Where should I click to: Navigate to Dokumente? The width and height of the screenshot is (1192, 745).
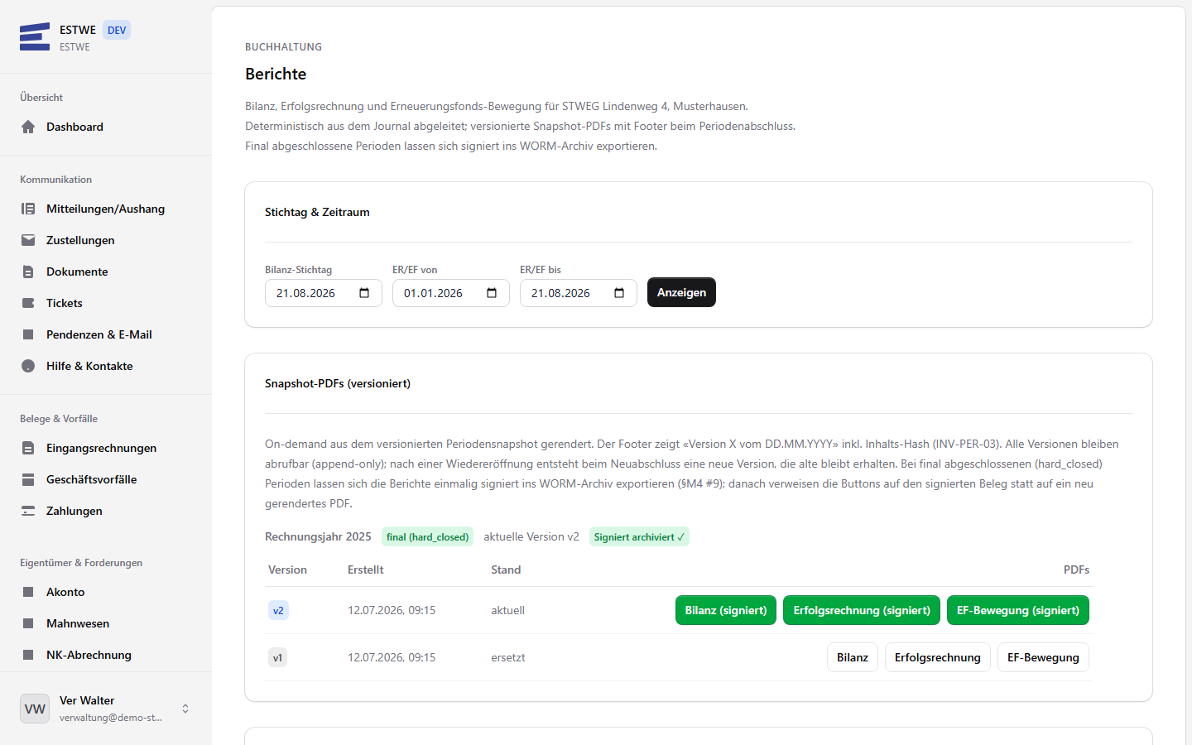pos(106,272)
